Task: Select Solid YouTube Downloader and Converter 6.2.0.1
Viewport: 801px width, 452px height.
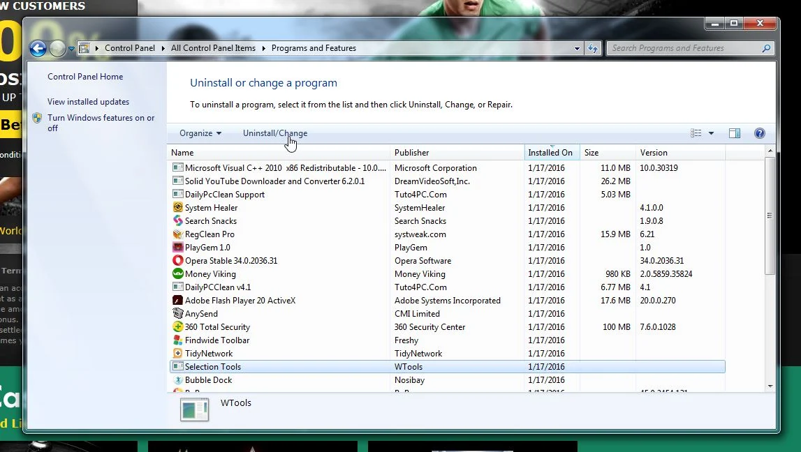Action: pos(275,181)
